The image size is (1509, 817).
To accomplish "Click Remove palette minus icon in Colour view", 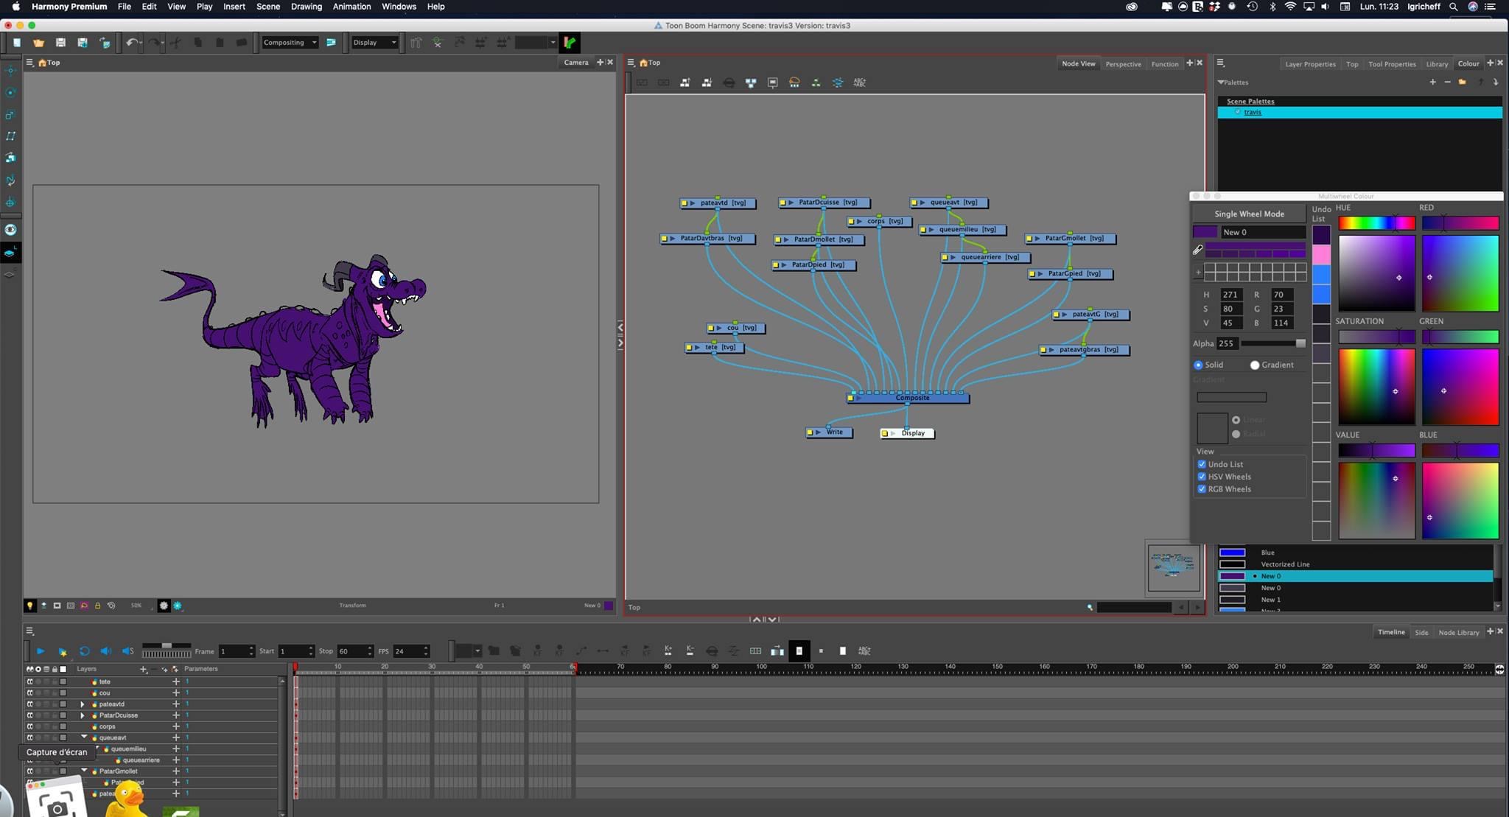I will [x=1447, y=83].
